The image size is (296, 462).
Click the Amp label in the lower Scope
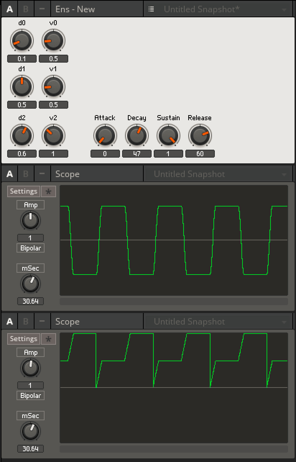coord(31,352)
